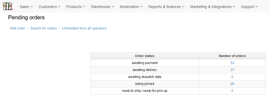
Task: Open the Support menu
Action: click(250, 7)
